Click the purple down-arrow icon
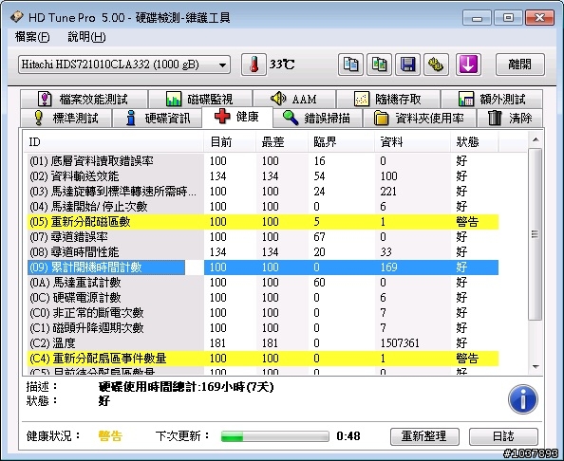564x461 pixels. coord(468,65)
